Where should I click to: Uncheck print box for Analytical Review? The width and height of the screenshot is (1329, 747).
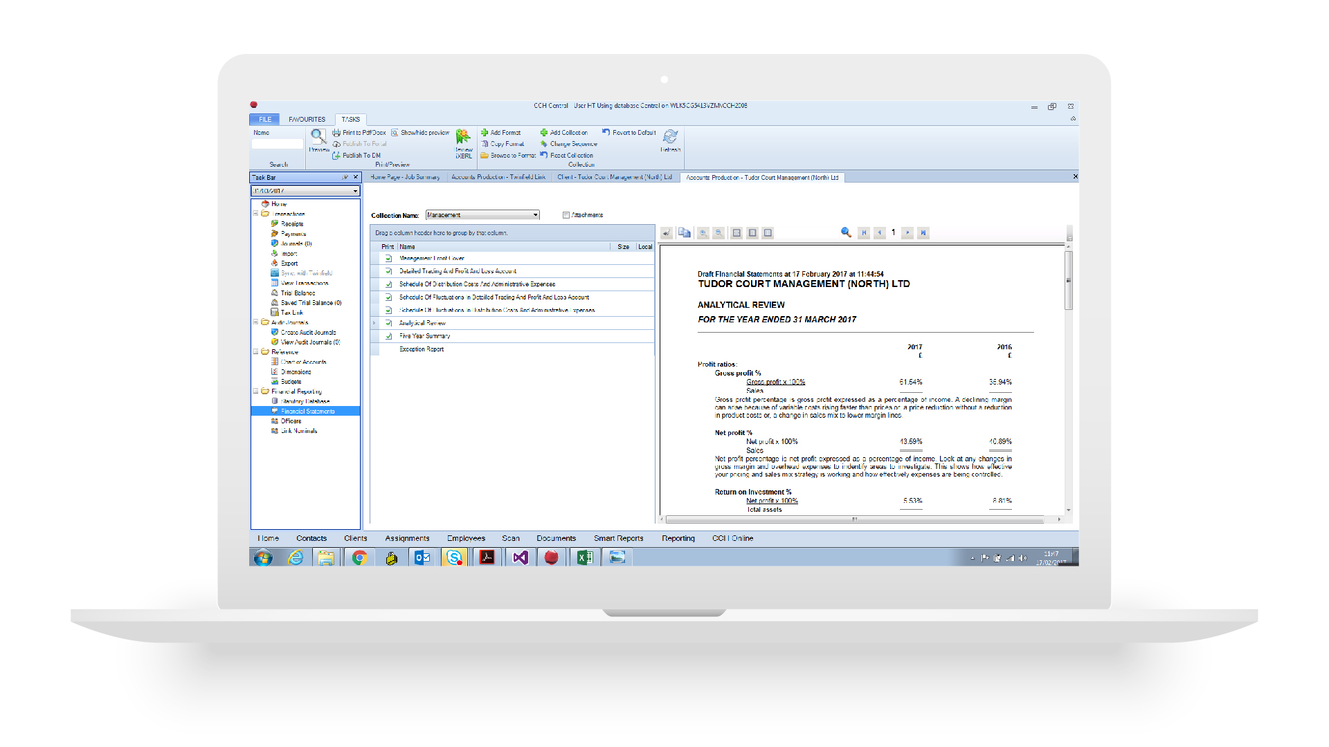[x=389, y=323]
